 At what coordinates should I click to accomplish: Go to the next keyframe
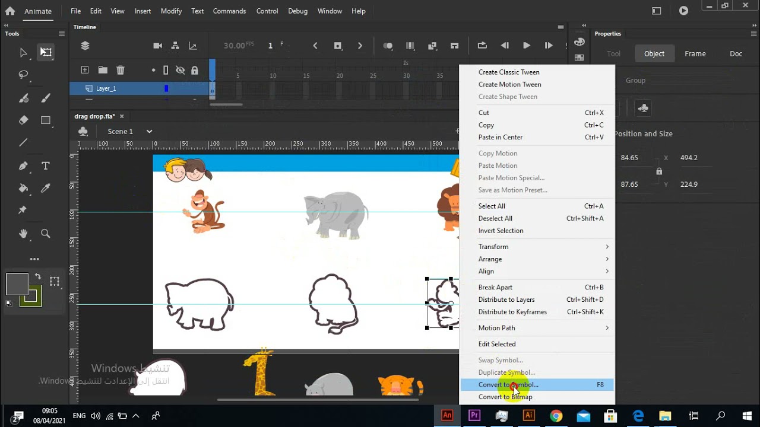pos(360,46)
